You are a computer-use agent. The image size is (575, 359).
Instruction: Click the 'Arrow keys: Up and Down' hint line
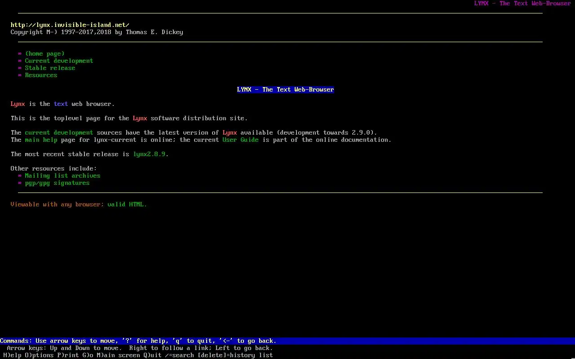click(x=140, y=348)
